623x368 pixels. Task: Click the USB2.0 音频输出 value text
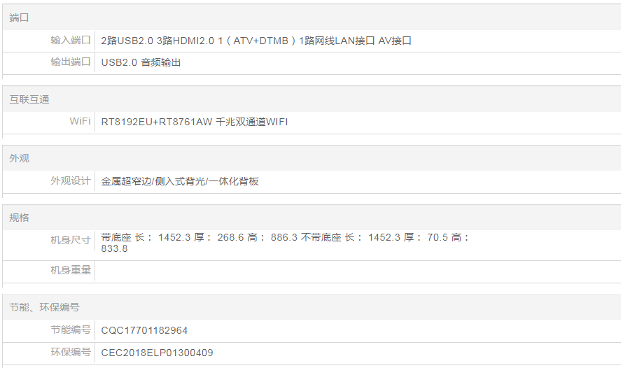pos(141,63)
